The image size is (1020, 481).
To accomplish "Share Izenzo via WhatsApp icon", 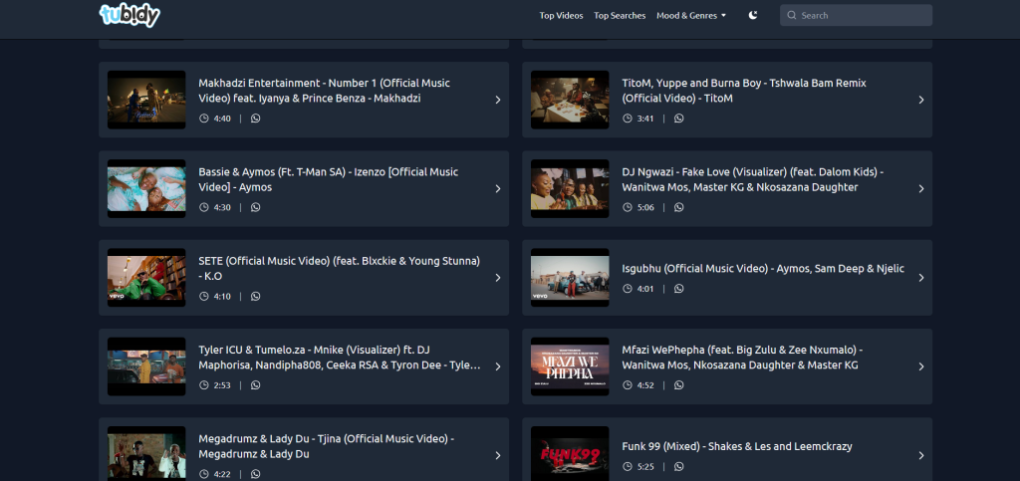I will tap(256, 207).
